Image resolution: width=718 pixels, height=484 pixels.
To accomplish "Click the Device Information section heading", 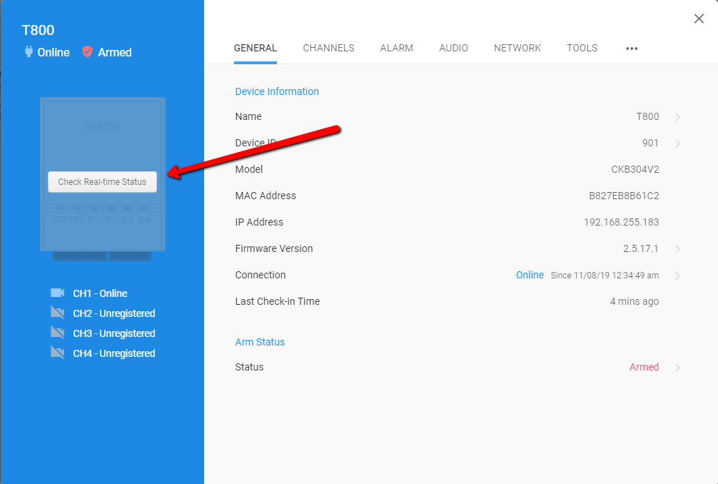I will [277, 91].
